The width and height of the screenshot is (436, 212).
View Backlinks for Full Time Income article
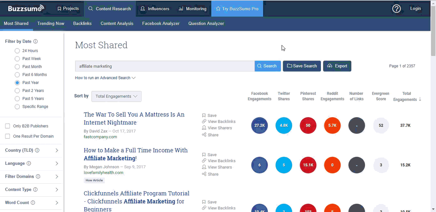[219, 161]
